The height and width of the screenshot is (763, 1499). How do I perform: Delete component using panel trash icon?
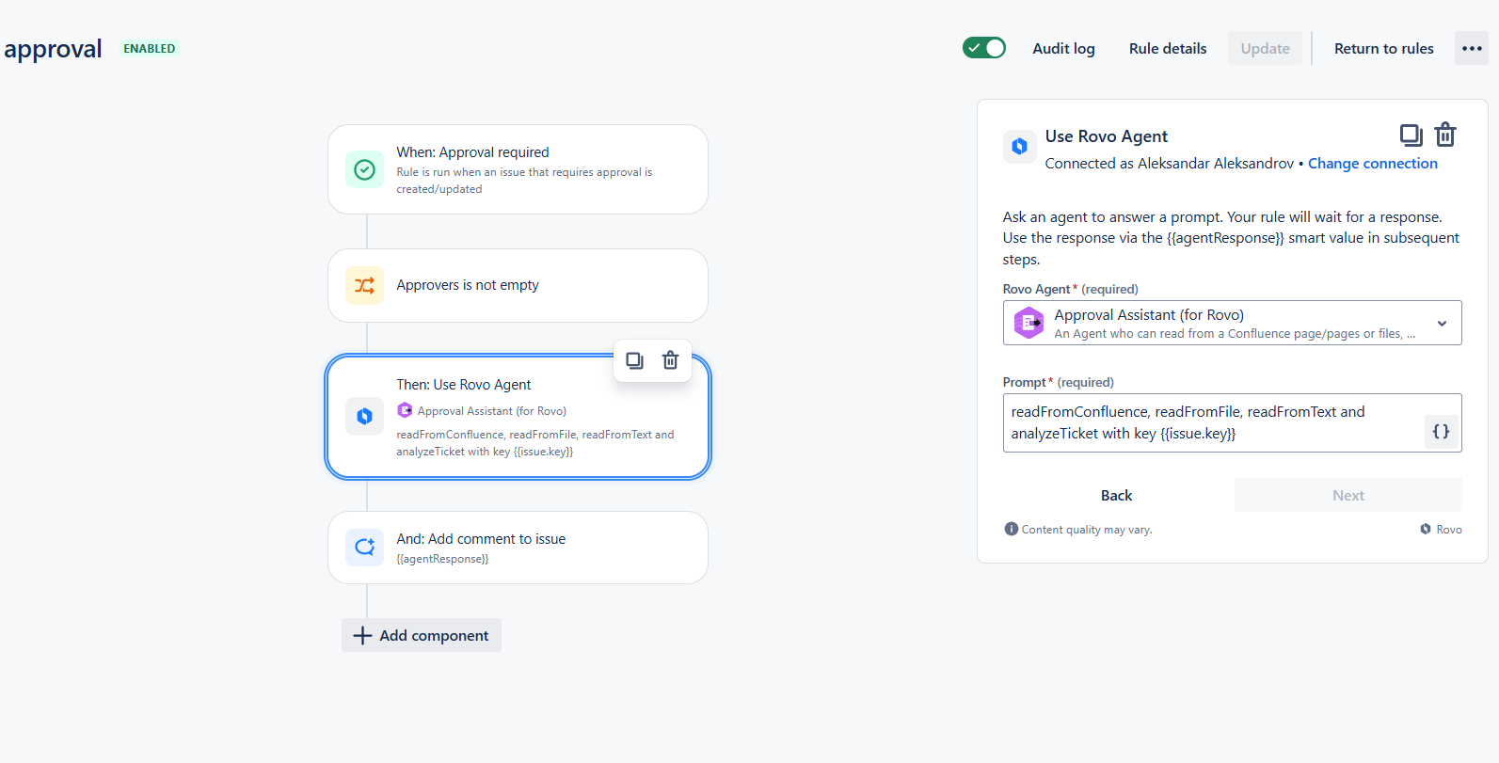click(1445, 135)
